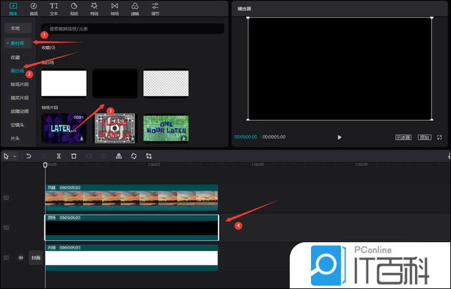Toggle the top video track icon
This screenshot has height=289, width=451.
tap(6, 198)
